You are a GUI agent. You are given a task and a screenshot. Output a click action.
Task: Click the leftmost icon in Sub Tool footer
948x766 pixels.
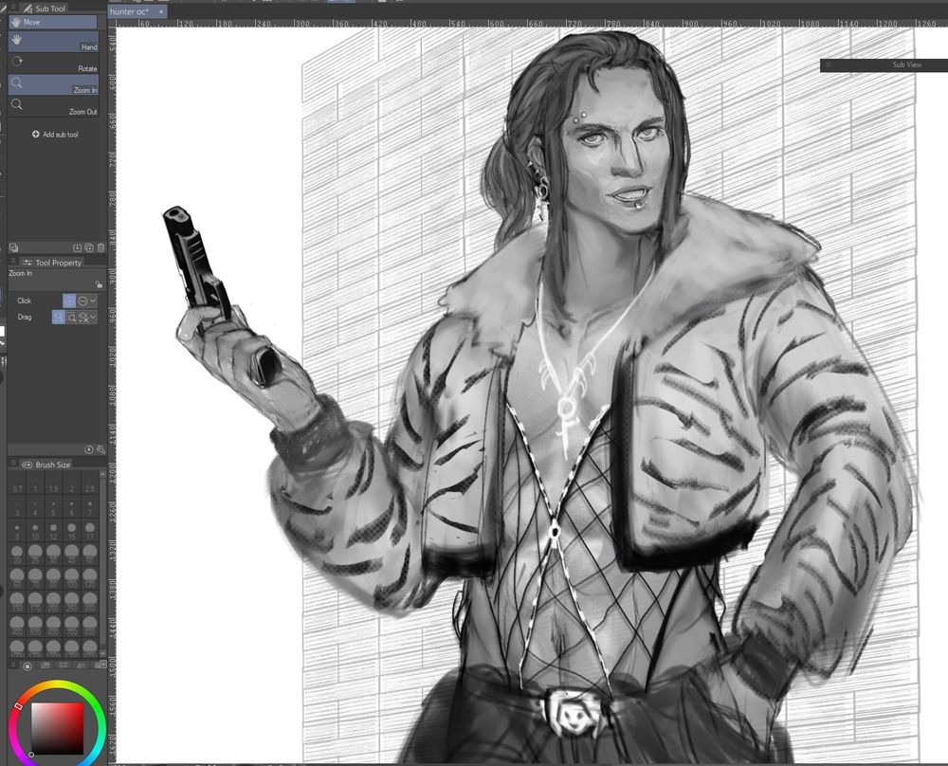click(x=14, y=247)
